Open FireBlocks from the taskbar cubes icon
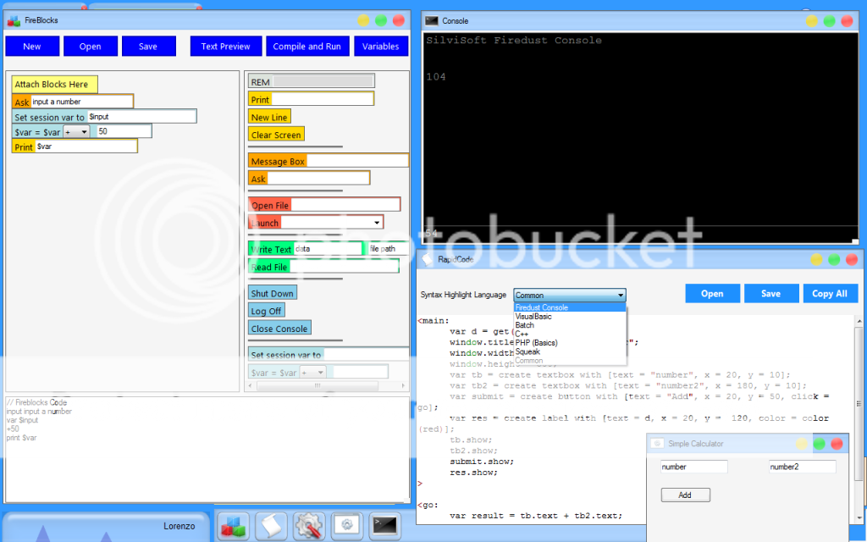This screenshot has width=867, height=542. (231, 526)
